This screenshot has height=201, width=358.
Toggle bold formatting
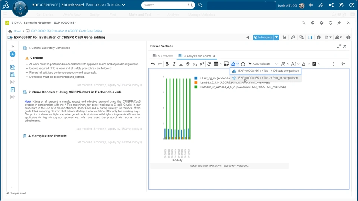167,64
